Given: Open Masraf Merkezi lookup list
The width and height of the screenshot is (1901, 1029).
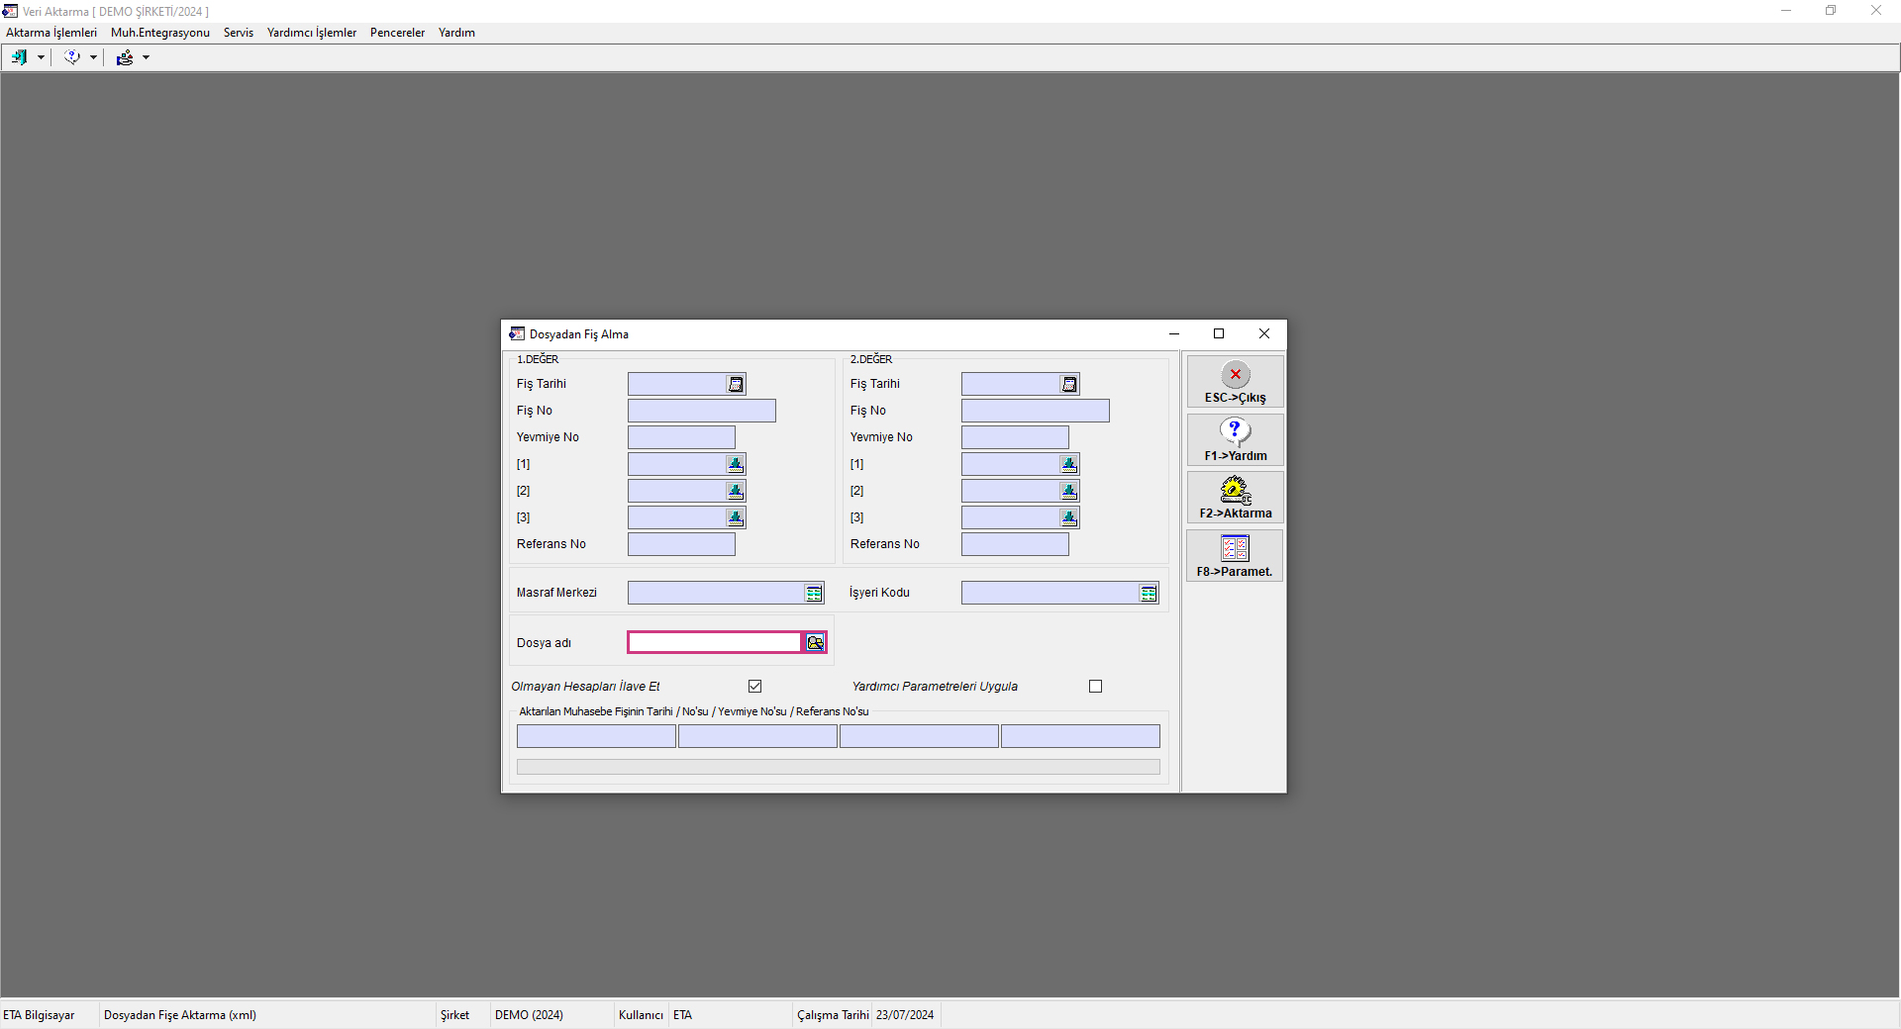Looking at the screenshot, I should 813,593.
